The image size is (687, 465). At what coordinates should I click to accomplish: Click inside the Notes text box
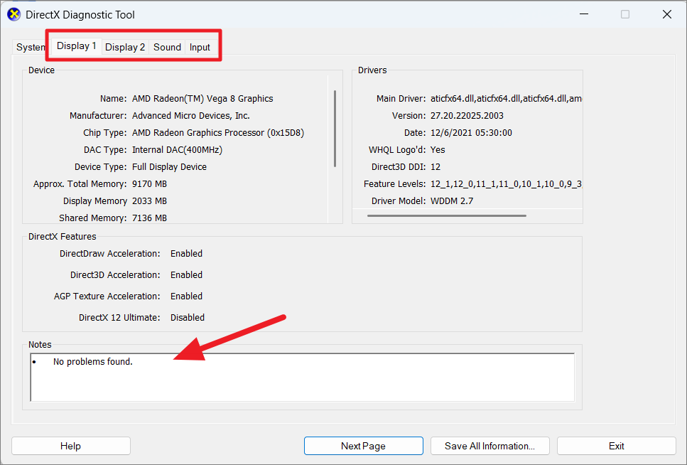tap(303, 378)
